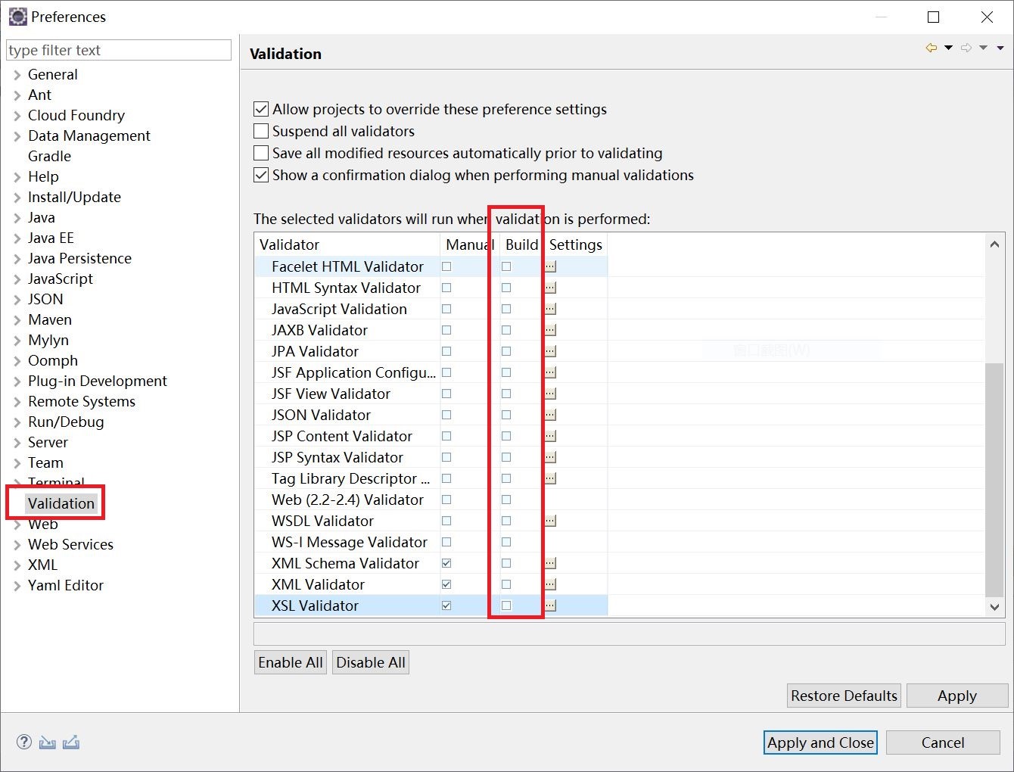The width and height of the screenshot is (1014, 772).
Task: Click the Back navigation arrow icon
Action: pyautogui.click(x=931, y=48)
